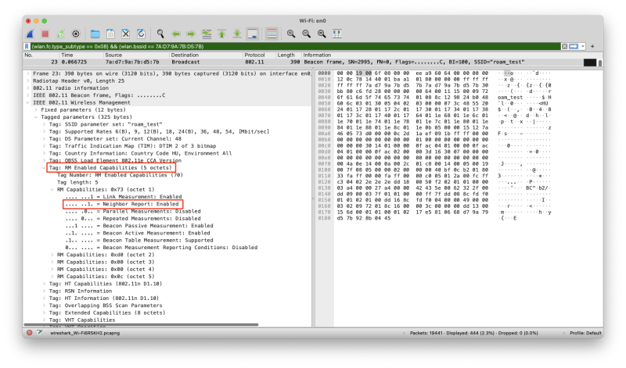Open recent display filters dropdown
The height and width of the screenshot is (368, 626).
[x=583, y=47]
